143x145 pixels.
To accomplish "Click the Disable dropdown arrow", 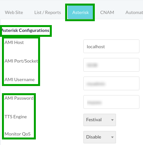I will click(x=112, y=137).
